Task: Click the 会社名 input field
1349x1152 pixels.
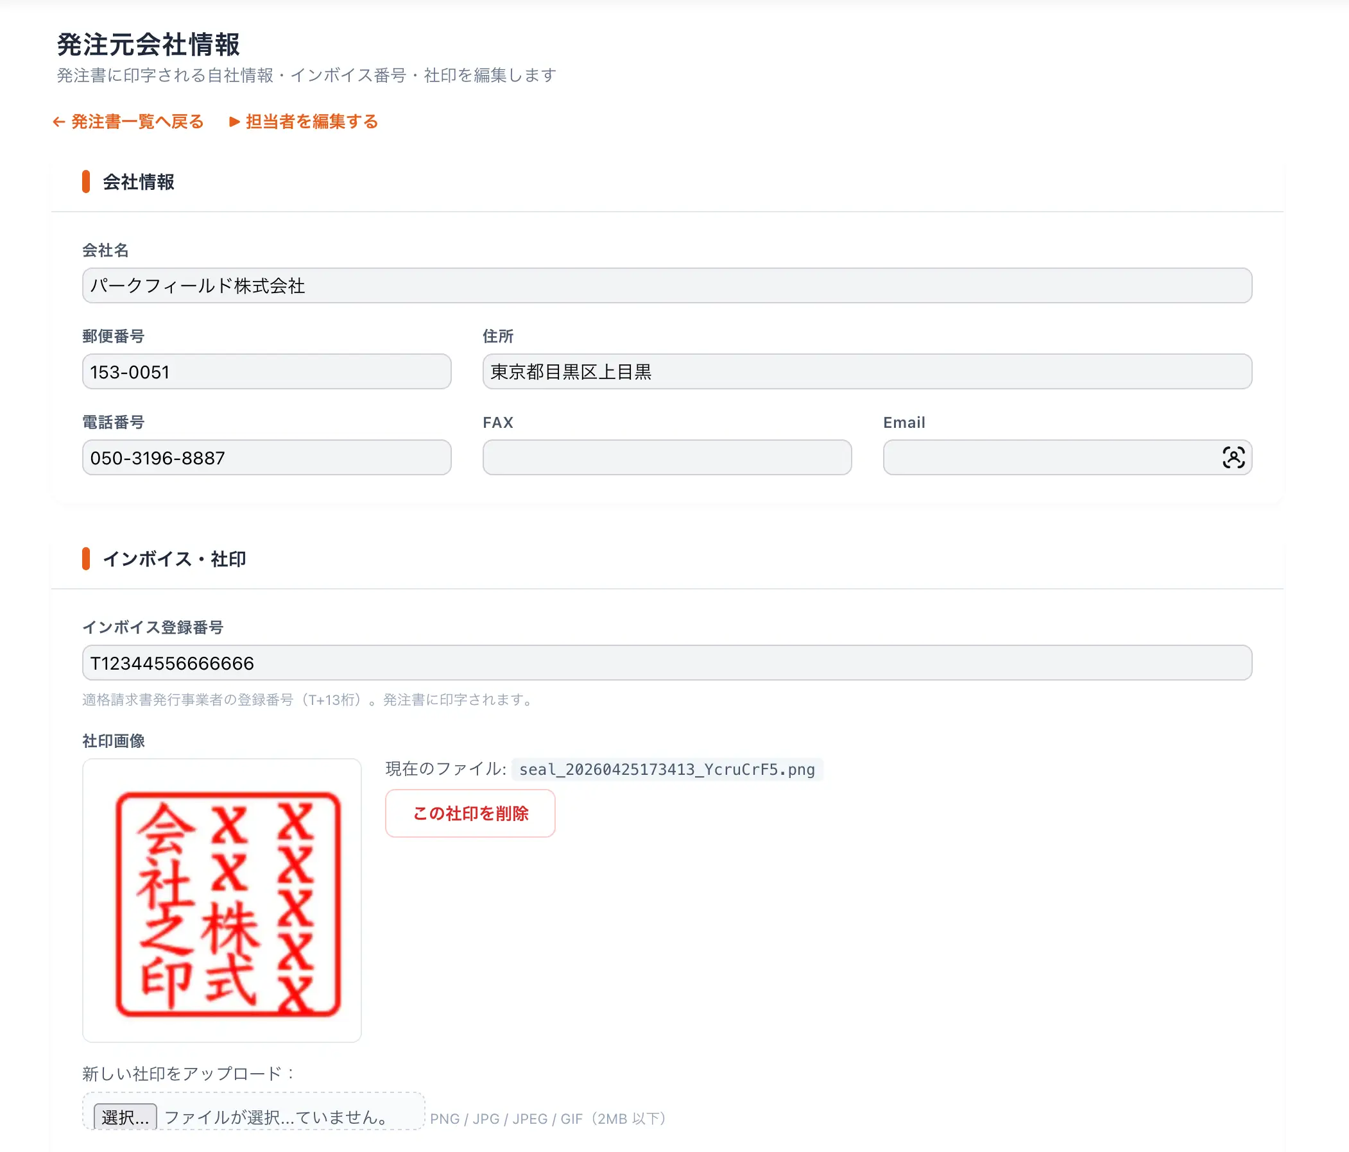Action: pos(667,285)
